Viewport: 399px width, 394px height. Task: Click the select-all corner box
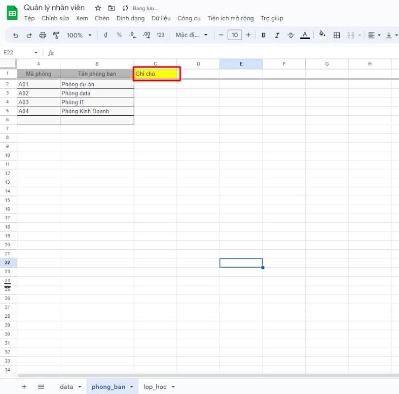8,63
